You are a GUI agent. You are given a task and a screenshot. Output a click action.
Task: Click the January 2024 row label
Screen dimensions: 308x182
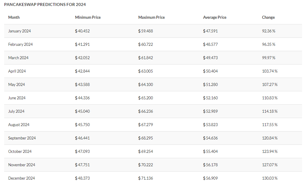click(x=19, y=31)
